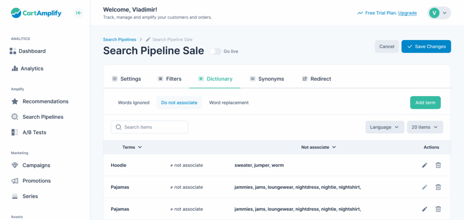The width and height of the screenshot is (464, 220).
Task: Open the Language dropdown
Action: [x=385, y=127]
